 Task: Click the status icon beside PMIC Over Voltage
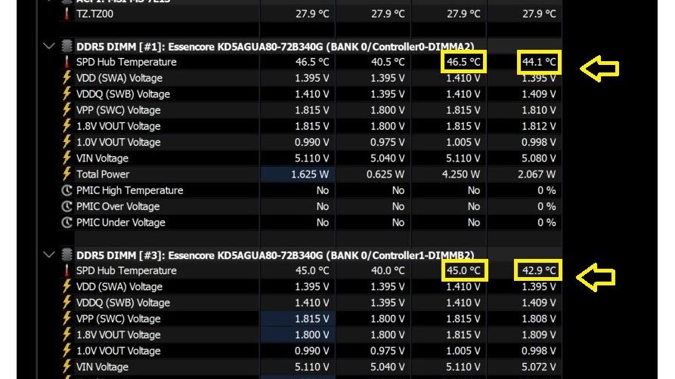click(67, 207)
